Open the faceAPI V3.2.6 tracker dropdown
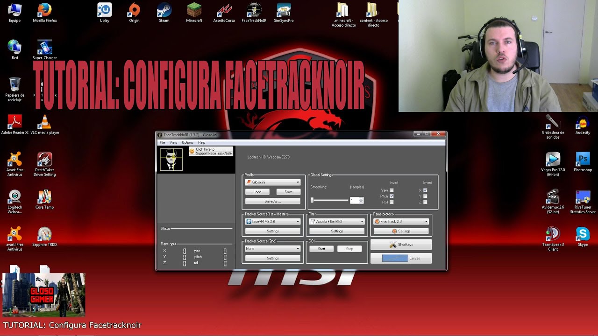Screen dimensions: 598x336 coord(273,222)
